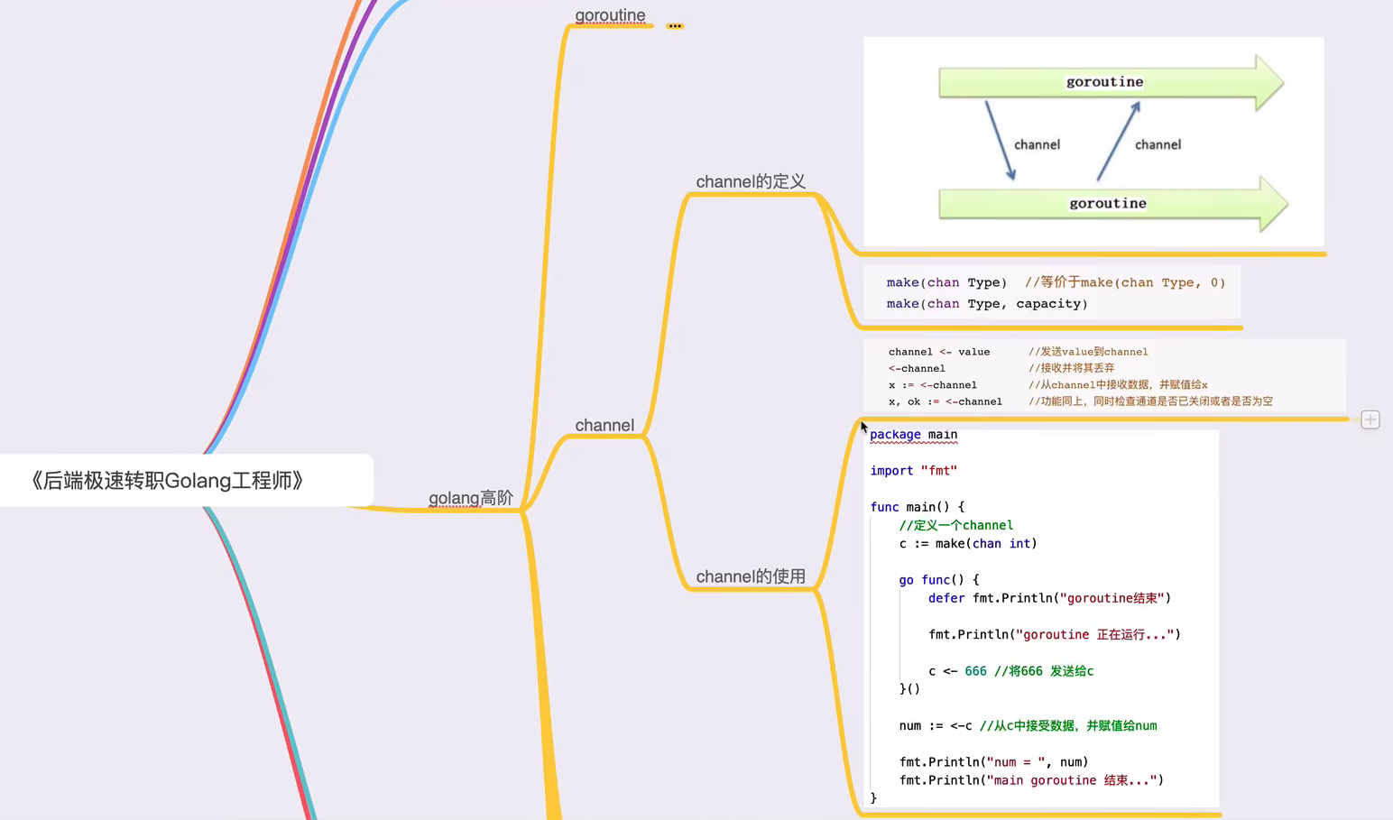
Task: Click the lower green goroutine arrow
Action: (1108, 204)
